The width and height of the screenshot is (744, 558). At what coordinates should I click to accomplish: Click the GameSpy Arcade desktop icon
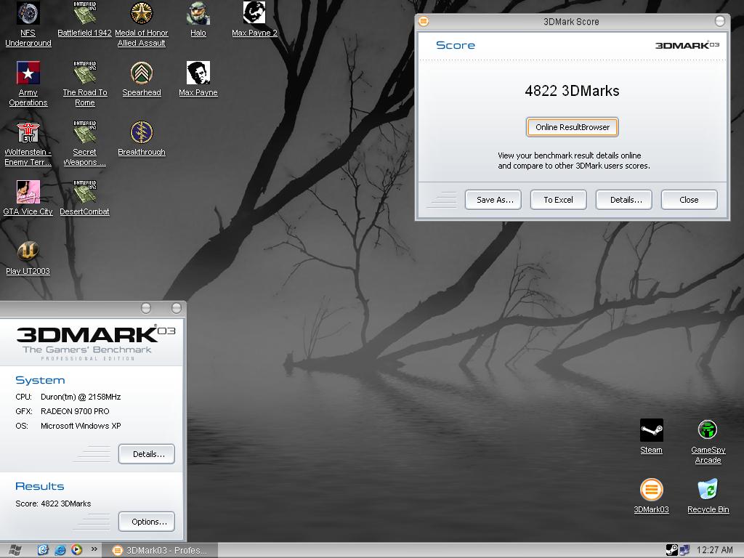point(708,431)
